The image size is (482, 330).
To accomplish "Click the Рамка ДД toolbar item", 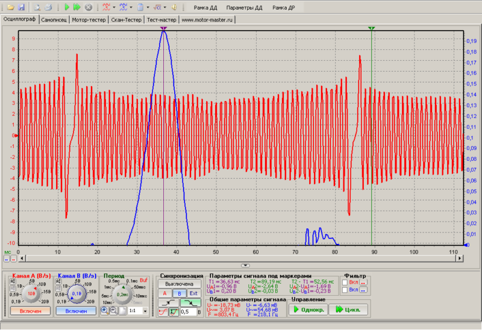I will click(x=205, y=8).
